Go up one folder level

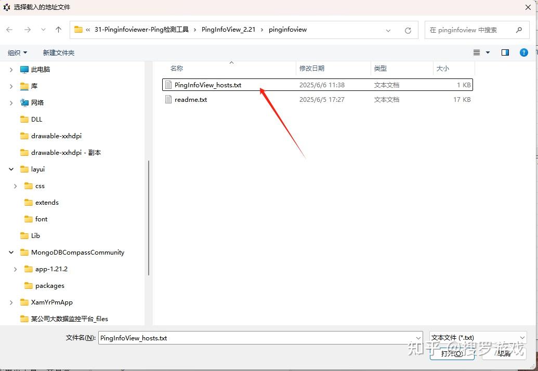[x=59, y=30]
